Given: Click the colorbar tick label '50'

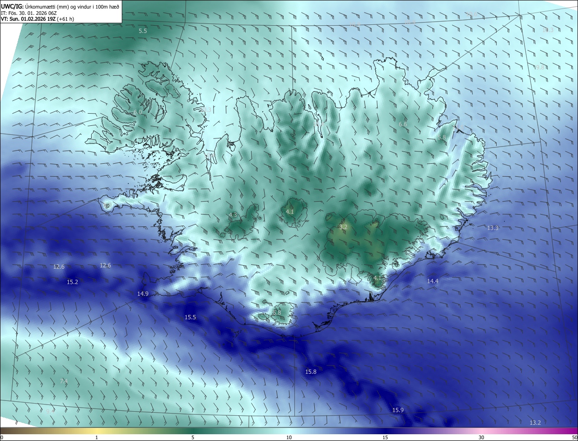Looking at the screenshot, I should click(x=574, y=437).
